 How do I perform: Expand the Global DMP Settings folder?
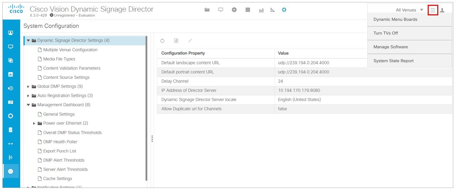[29, 87]
